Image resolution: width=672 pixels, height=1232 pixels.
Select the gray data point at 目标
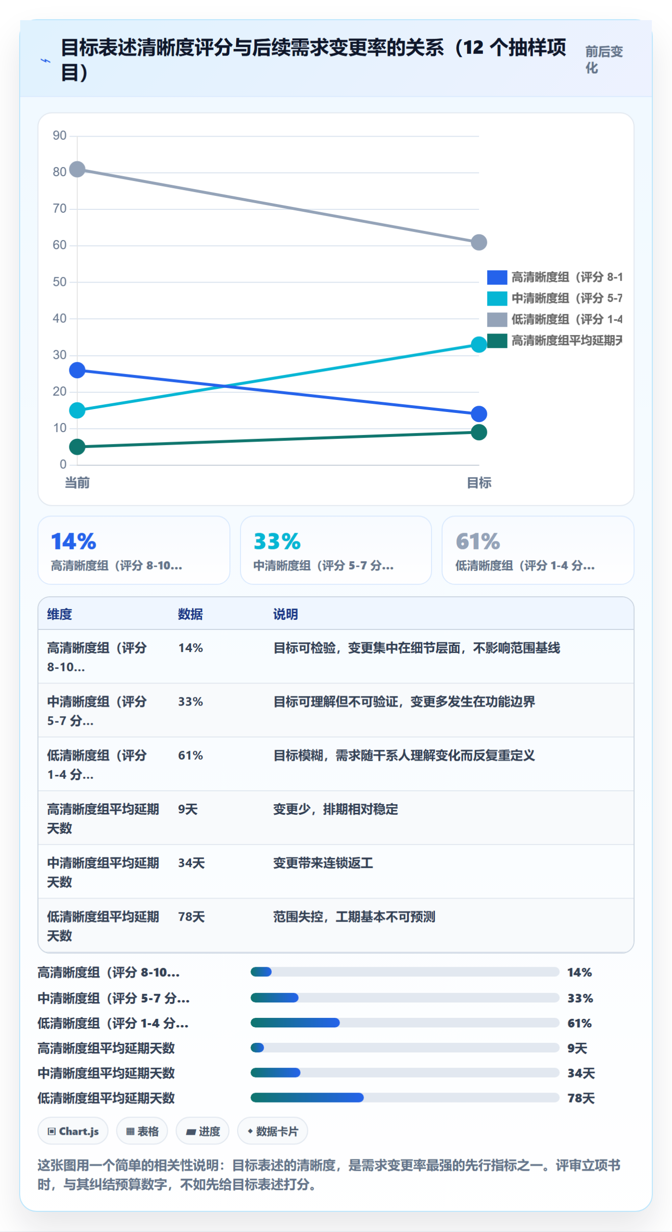point(479,242)
